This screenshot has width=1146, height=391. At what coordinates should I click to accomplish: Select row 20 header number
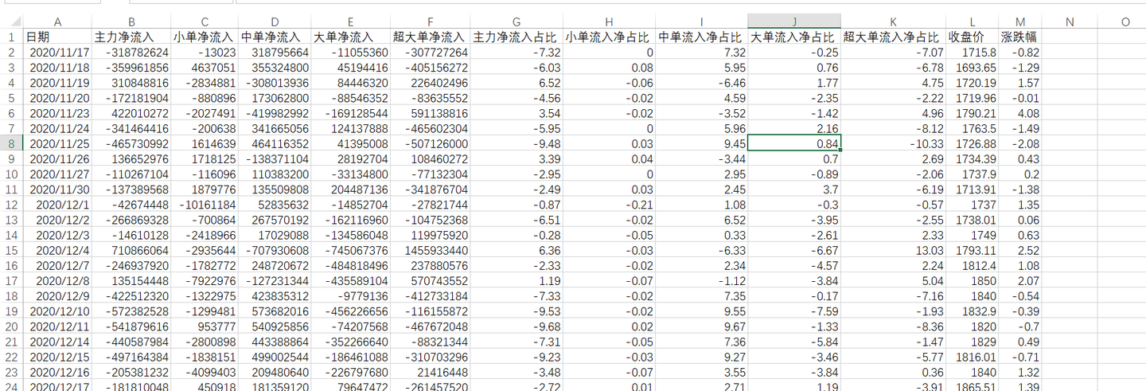pos(11,326)
